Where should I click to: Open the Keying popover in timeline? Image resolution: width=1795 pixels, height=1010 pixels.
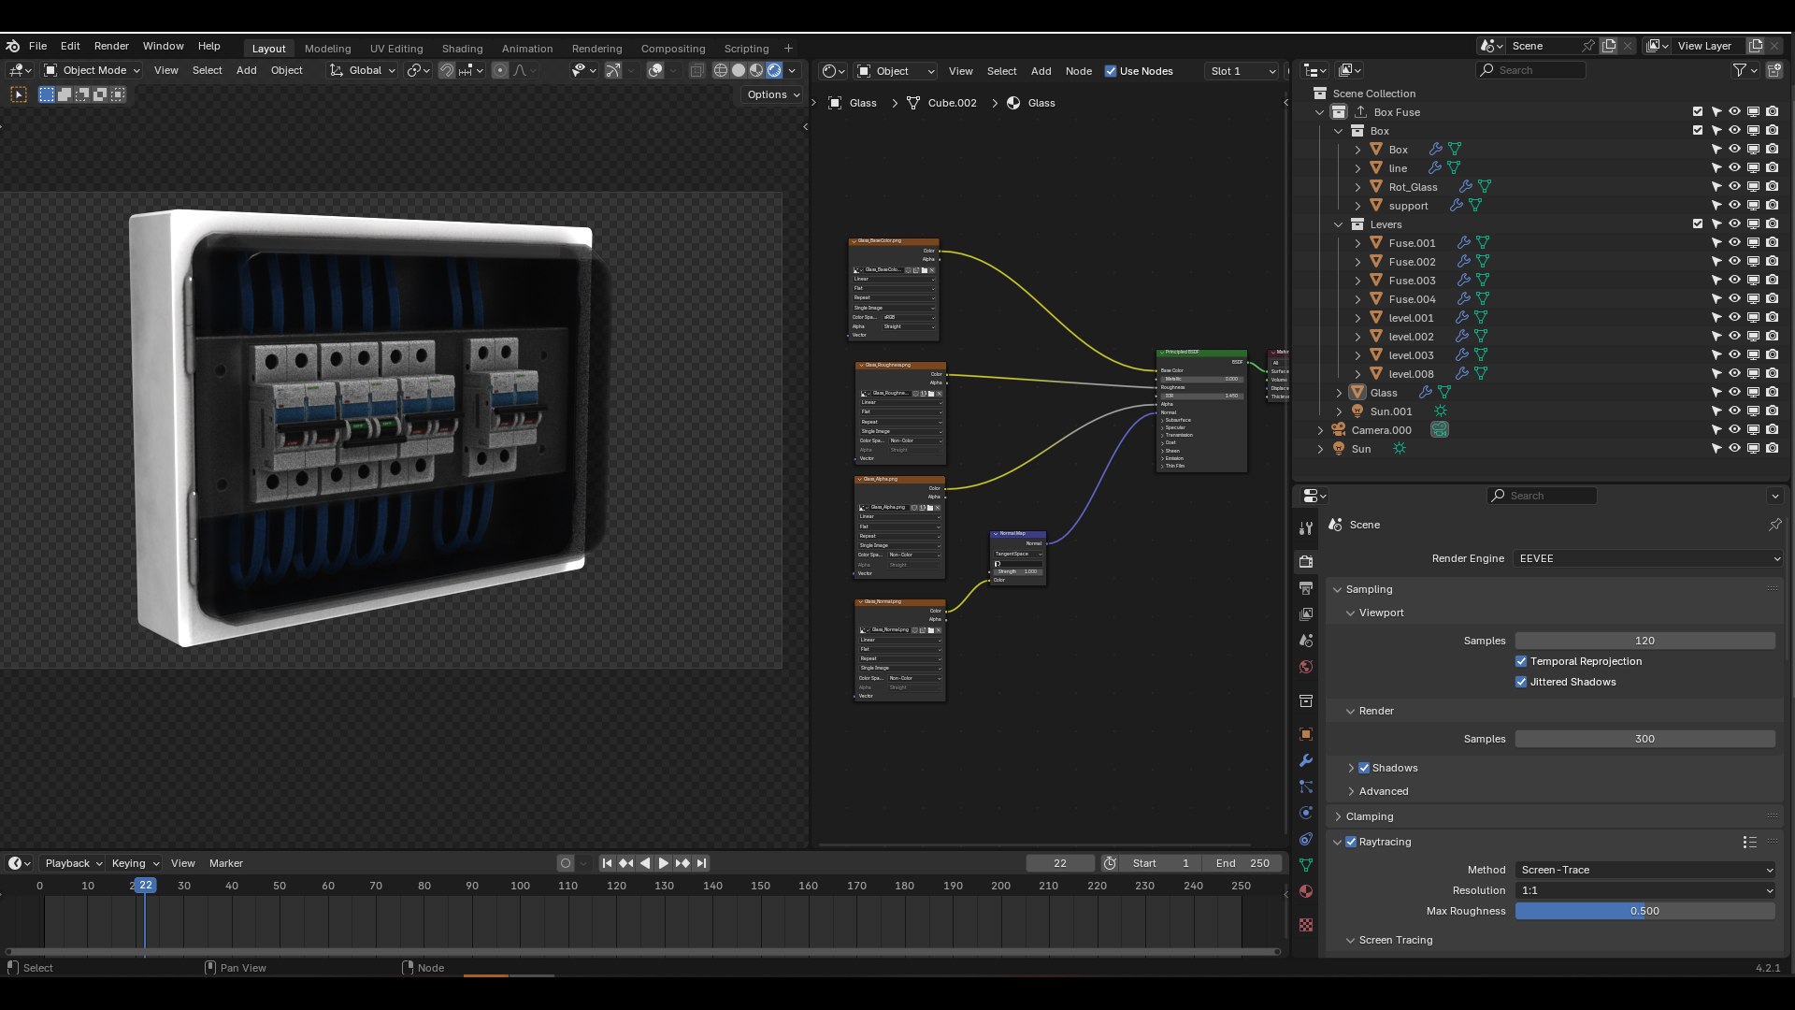point(135,863)
